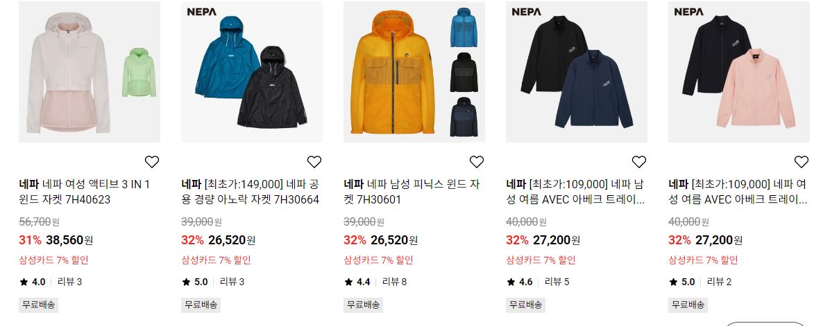Favorite the women's AVEC pink jacket
Screen dimensions: 814x326
click(x=801, y=162)
